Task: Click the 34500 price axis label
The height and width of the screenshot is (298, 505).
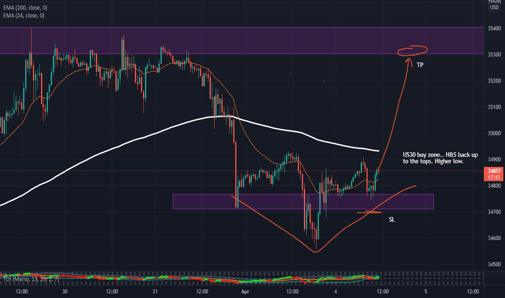Action: 494,264
